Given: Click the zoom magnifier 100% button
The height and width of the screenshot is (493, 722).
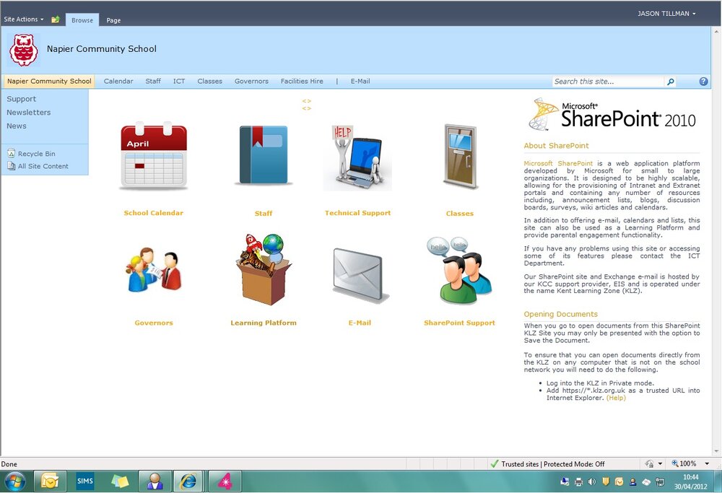Looking at the screenshot, I should (x=684, y=463).
